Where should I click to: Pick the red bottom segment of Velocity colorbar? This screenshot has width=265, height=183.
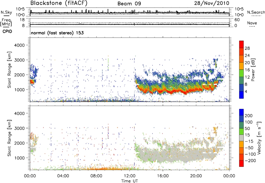[241, 164]
